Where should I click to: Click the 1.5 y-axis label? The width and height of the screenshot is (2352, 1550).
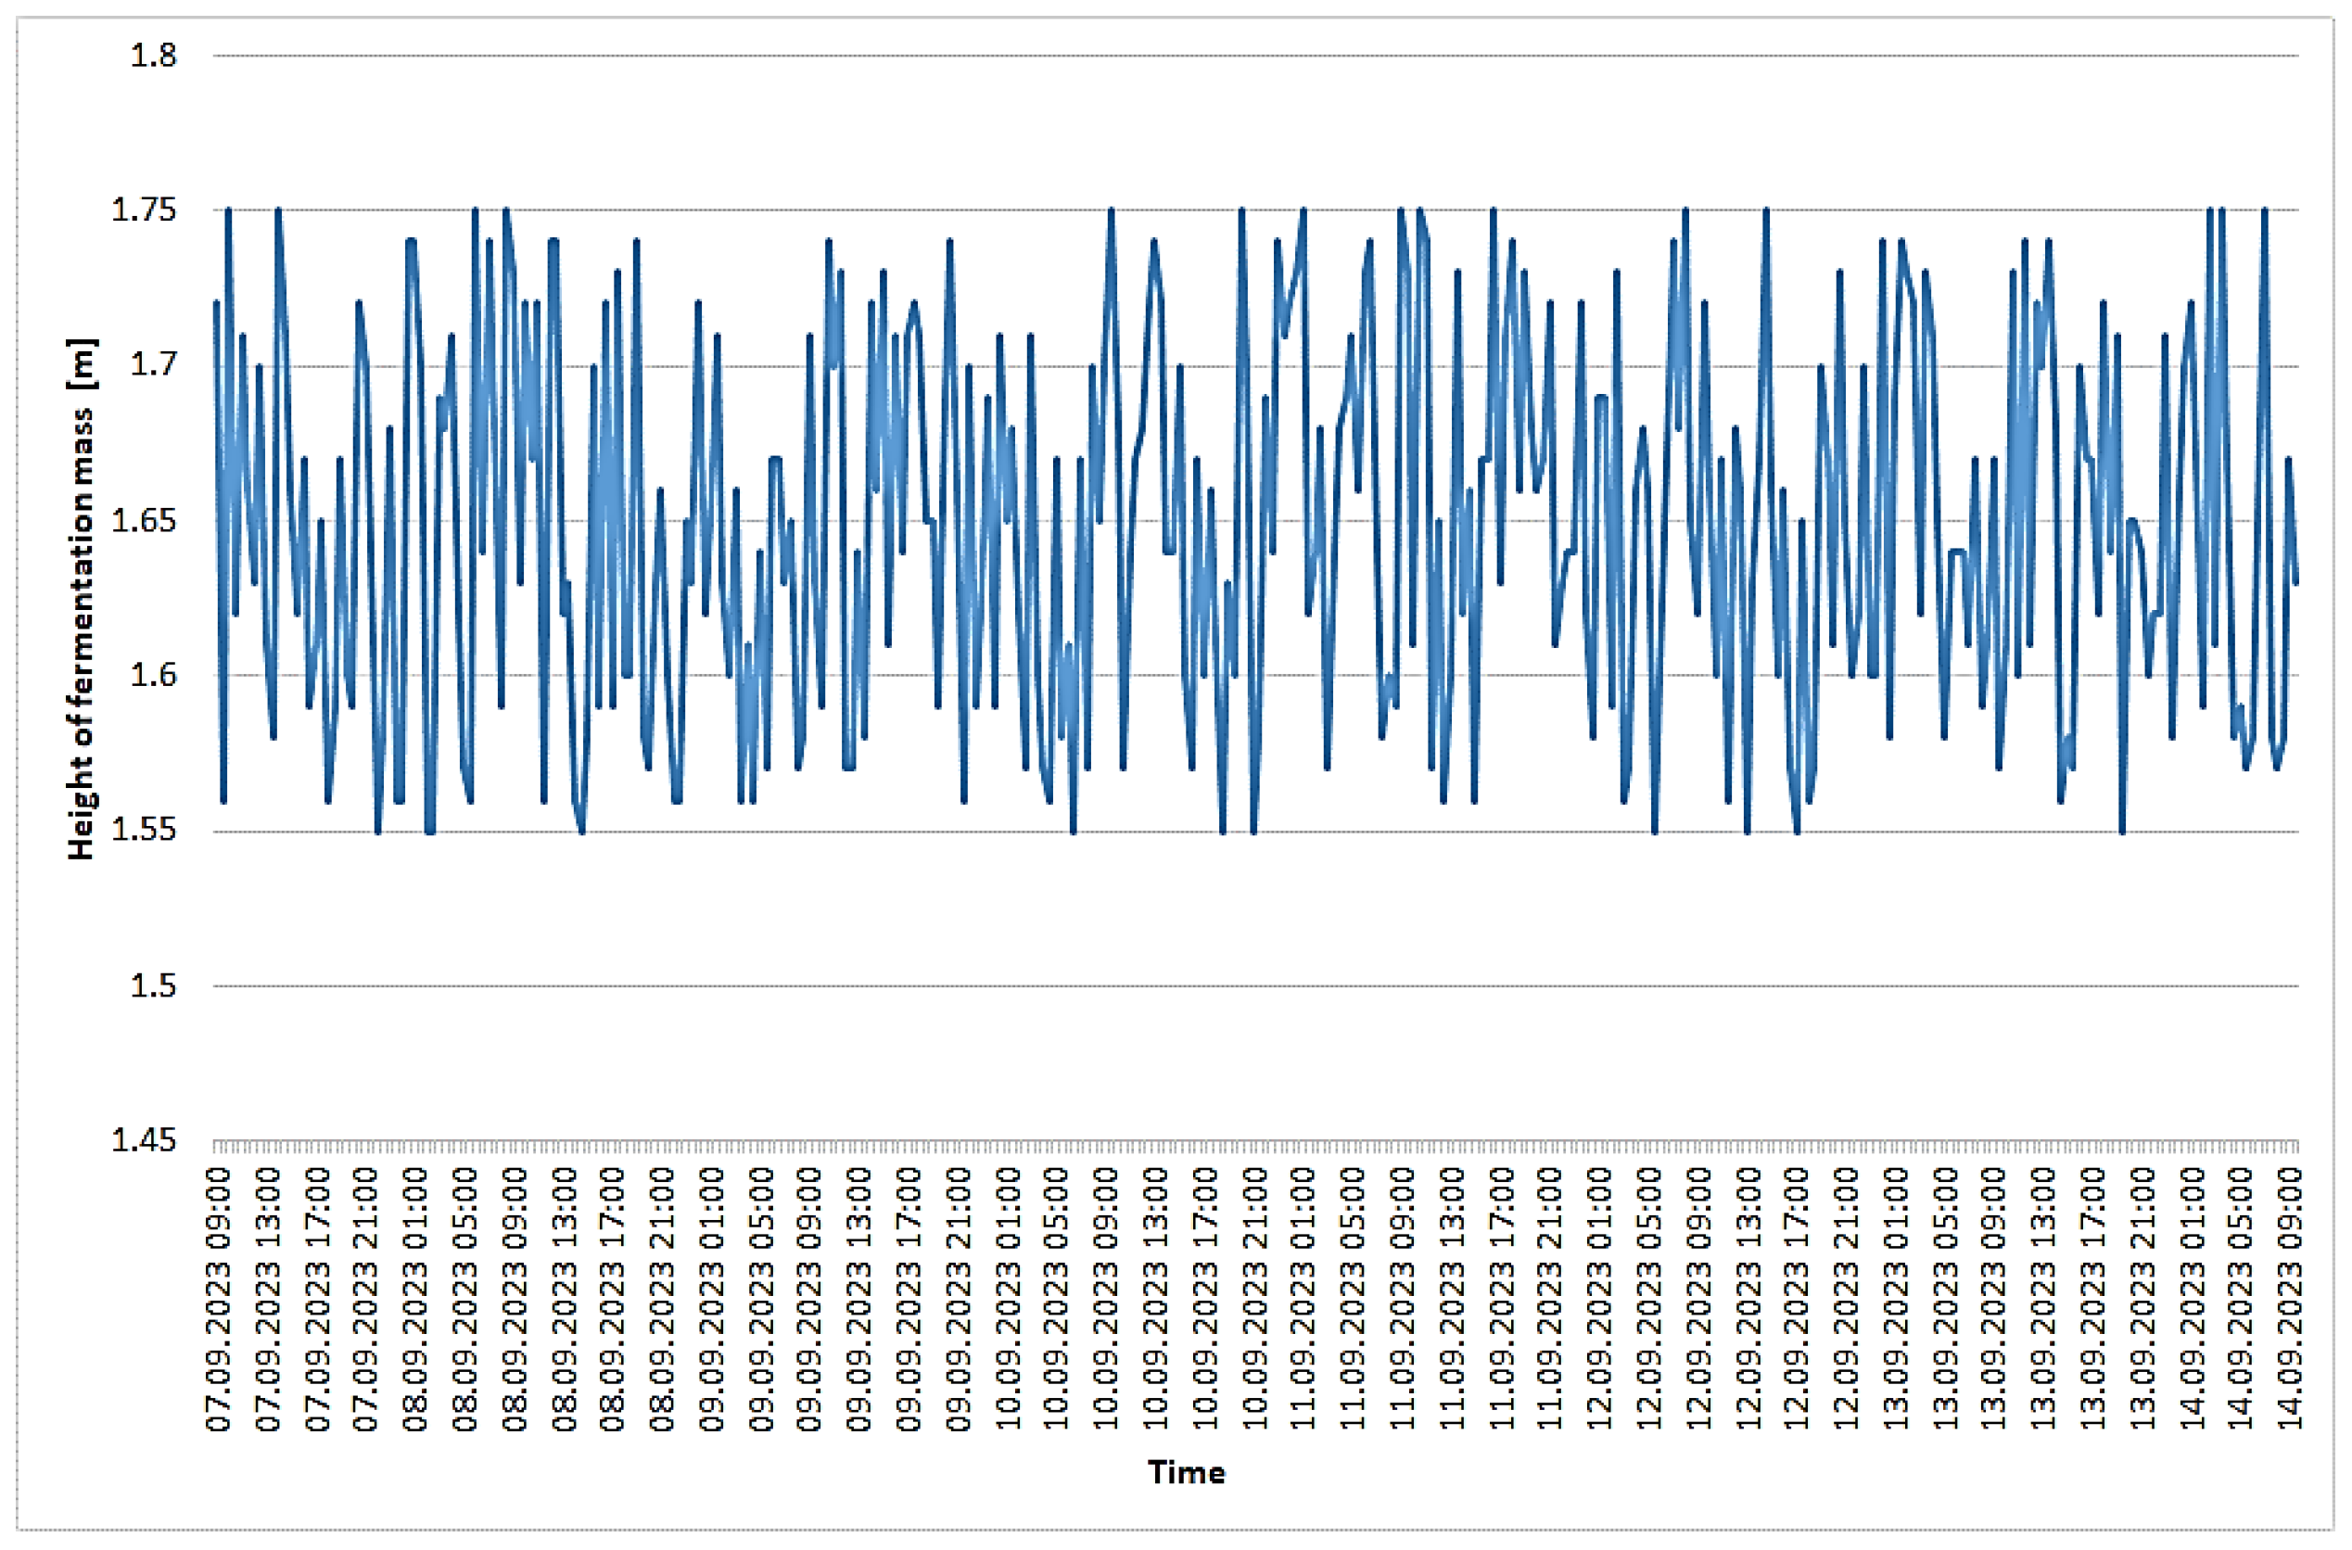(153, 985)
